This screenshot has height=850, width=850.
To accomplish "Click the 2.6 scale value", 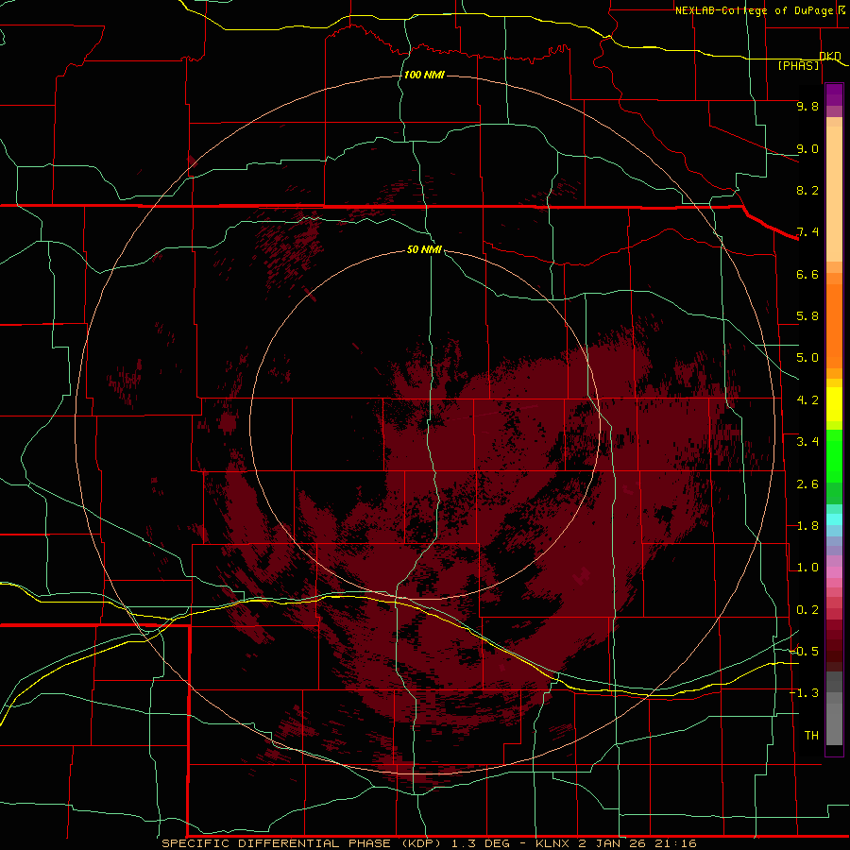I will click(x=807, y=484).
